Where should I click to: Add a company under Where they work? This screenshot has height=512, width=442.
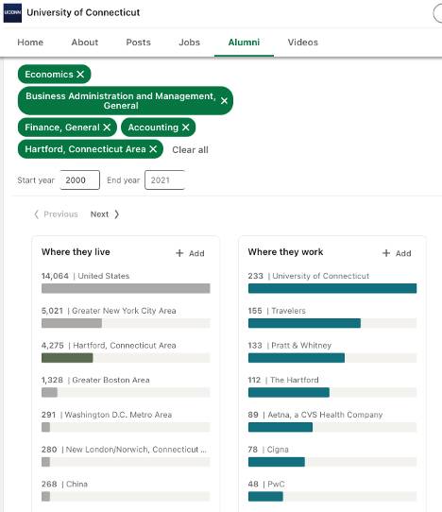397,253
